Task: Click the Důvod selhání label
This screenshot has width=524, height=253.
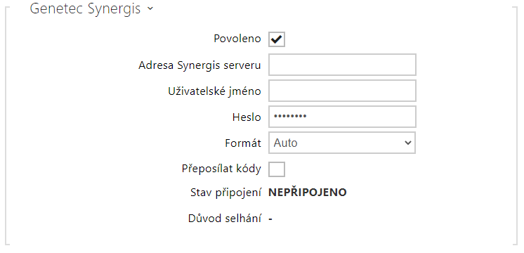Action: tap(225, 219)
